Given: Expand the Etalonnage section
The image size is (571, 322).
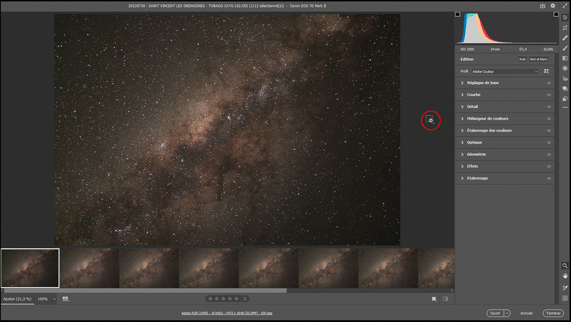Looking at the screenshot, I should point(463,178).
